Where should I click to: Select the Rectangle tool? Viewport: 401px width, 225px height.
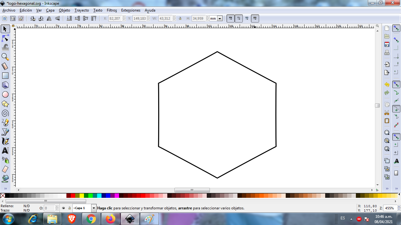[x=5, y=76]
